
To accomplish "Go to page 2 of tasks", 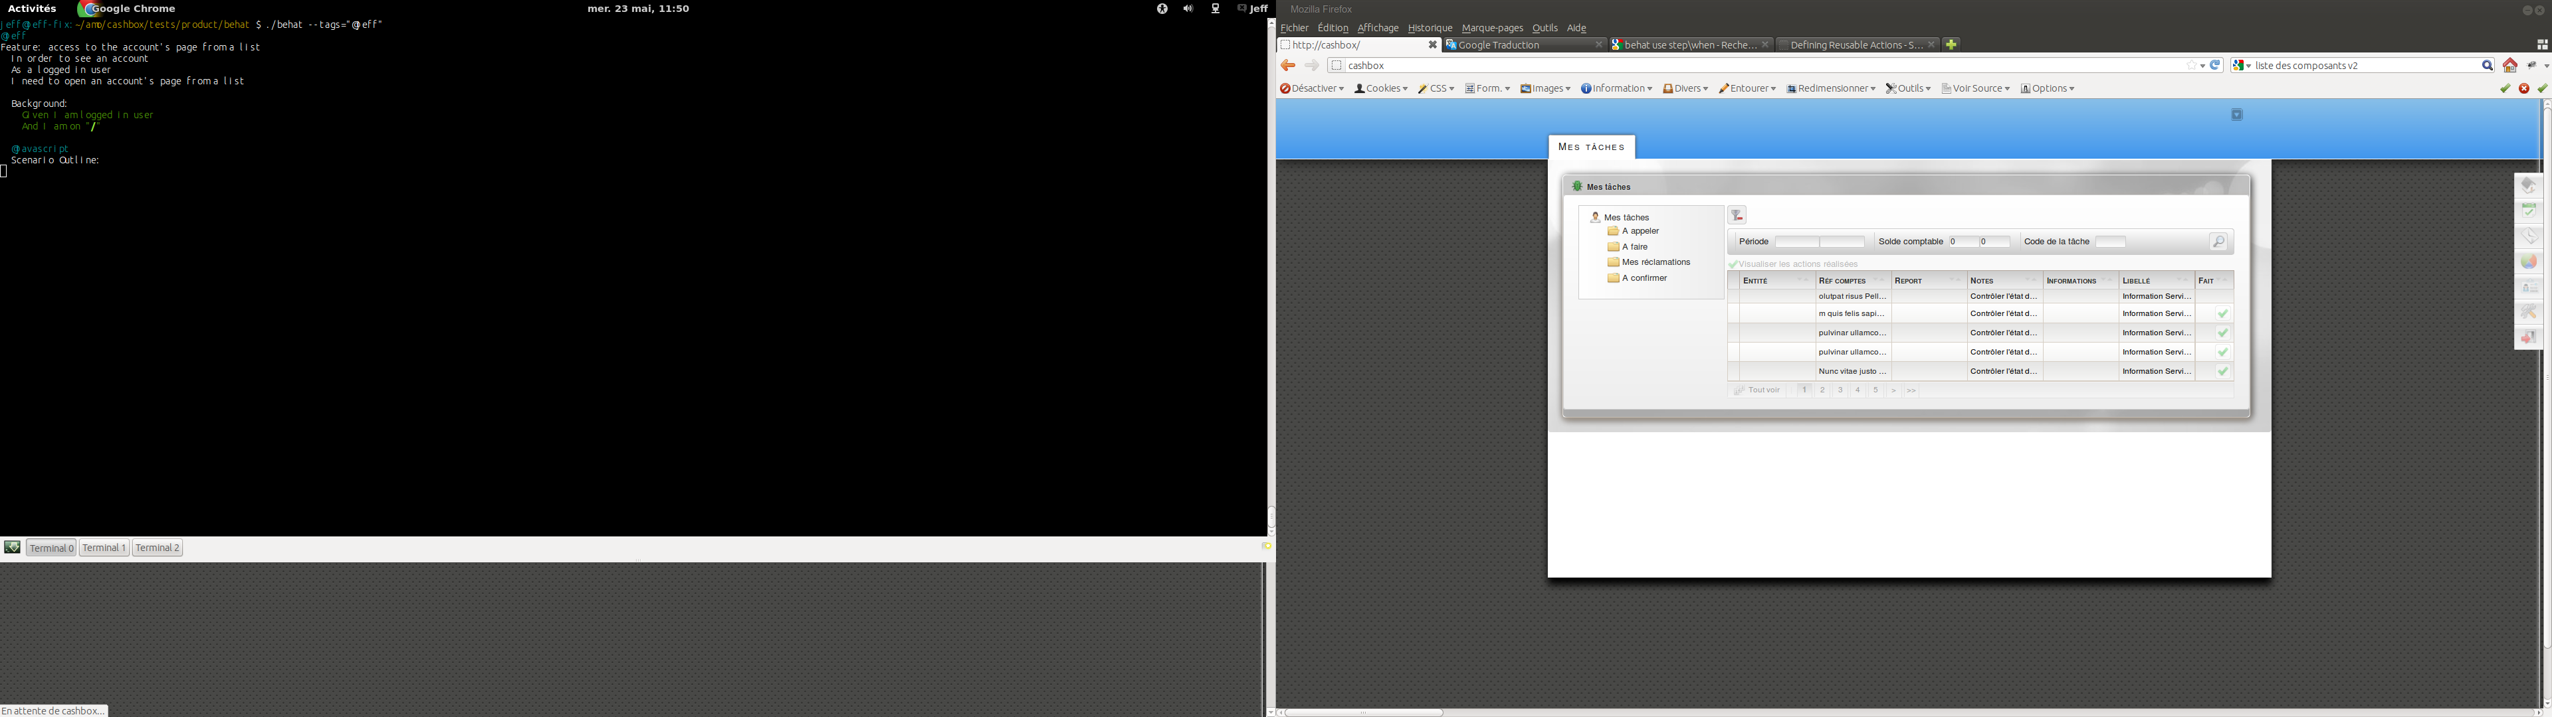I will [1822, 391].
